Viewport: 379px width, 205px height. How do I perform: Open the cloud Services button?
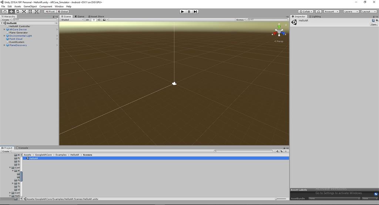coord(319,11)
